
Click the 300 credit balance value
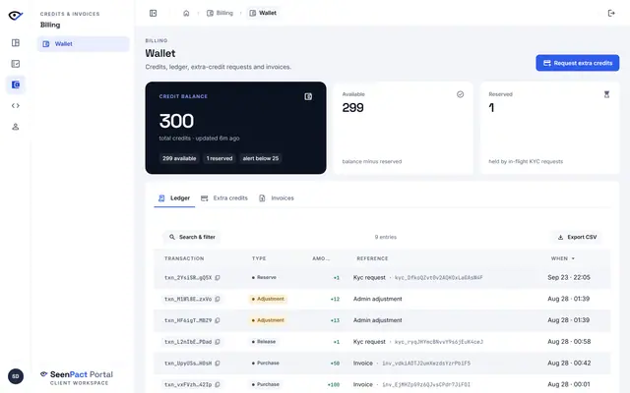coord(176,121)
